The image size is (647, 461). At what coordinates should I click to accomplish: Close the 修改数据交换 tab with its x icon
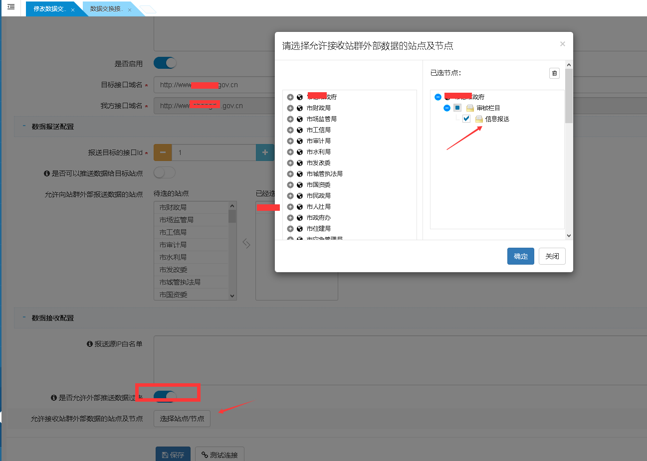click(x=73, y=10)
